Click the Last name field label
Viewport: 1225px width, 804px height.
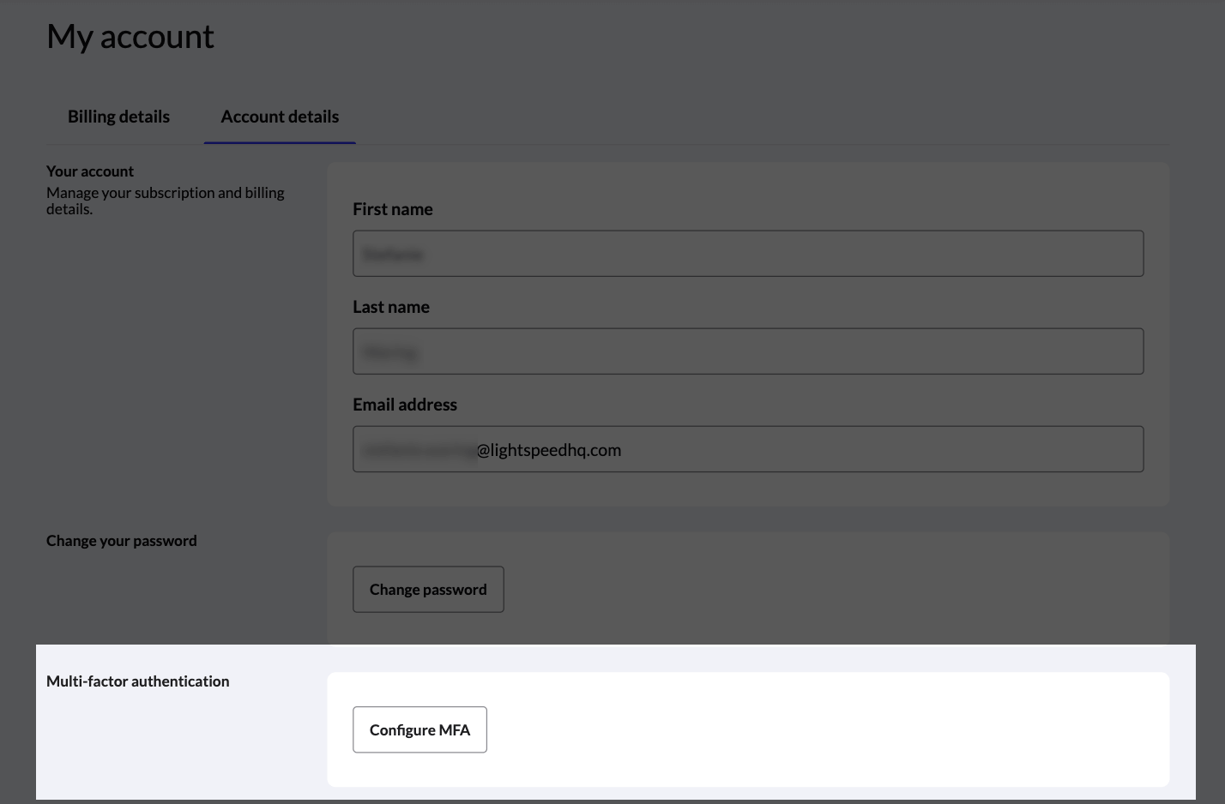pos(390,307)
